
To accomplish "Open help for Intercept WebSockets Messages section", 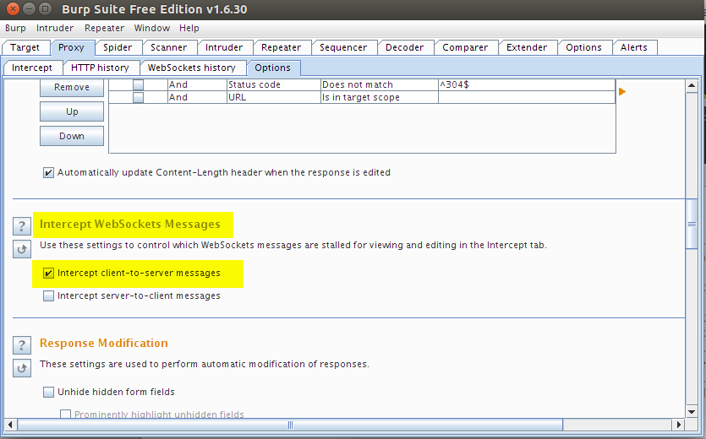I will [22, 225].
